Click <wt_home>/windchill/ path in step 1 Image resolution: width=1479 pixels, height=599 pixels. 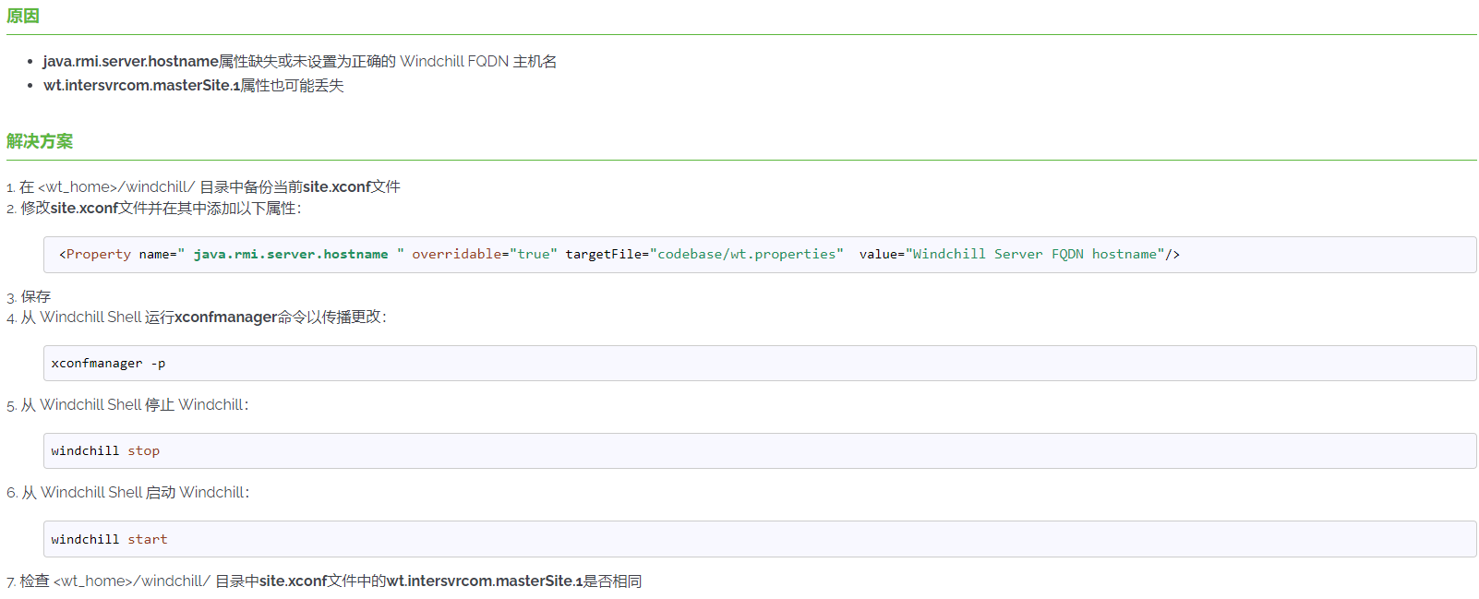tap(116, 186)
